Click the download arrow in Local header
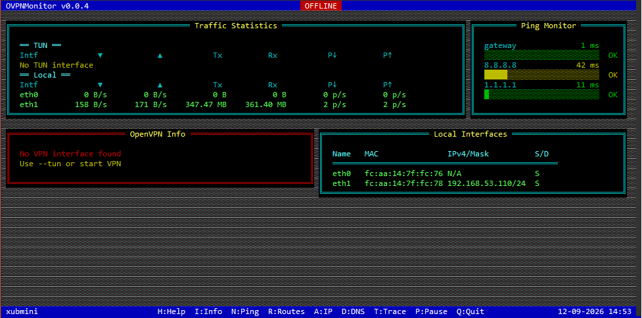 (101, 85)
